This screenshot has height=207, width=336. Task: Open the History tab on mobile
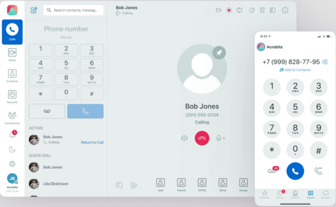click(x=280, y=194)
